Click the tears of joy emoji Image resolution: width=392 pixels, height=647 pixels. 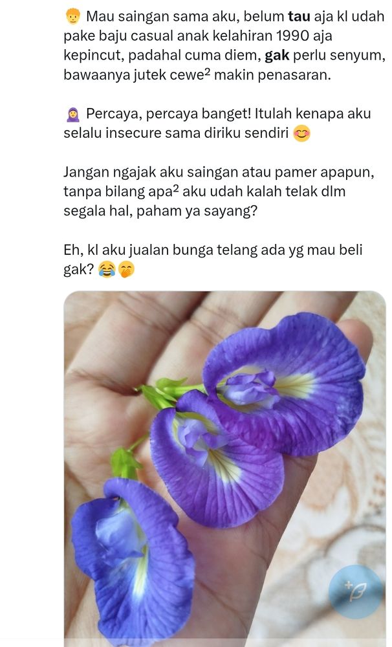tap(107, 270)
